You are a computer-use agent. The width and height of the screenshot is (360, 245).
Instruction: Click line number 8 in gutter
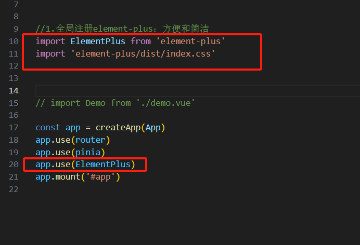pos(16,17)
